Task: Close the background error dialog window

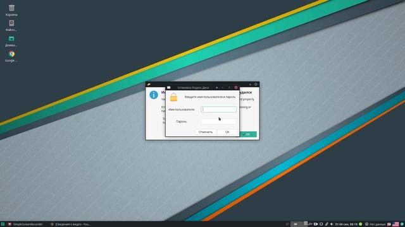Action: (x=256, y=84)
